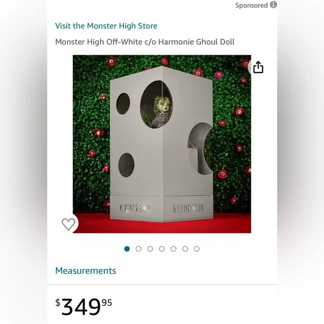The height and width of the screenshot is (324, 324).
Task: Open the Measurements link
Action: [x=85, y=271]
